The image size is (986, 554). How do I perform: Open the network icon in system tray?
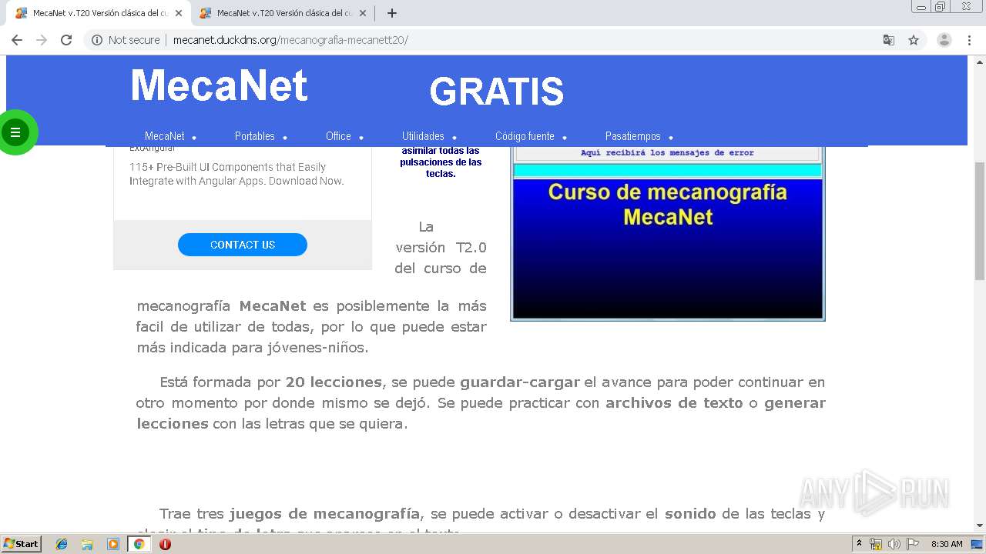coord(876,544)
